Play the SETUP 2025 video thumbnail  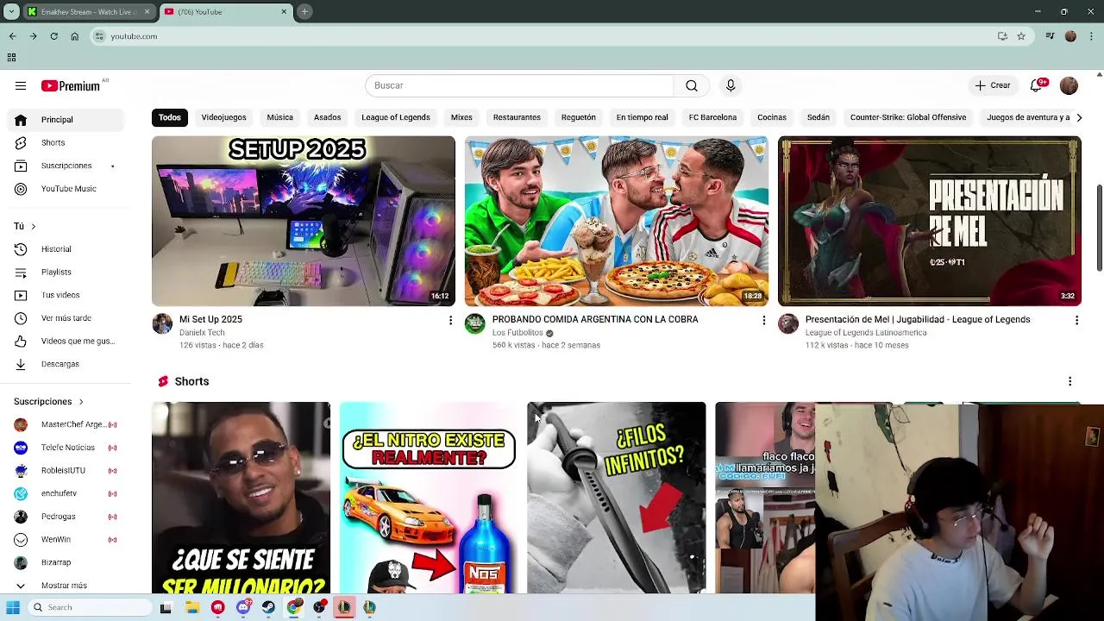[x=304, y=221]
